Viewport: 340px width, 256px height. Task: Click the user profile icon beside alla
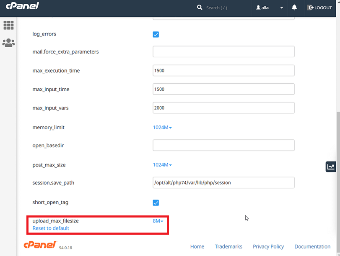[x=257, y=7]
